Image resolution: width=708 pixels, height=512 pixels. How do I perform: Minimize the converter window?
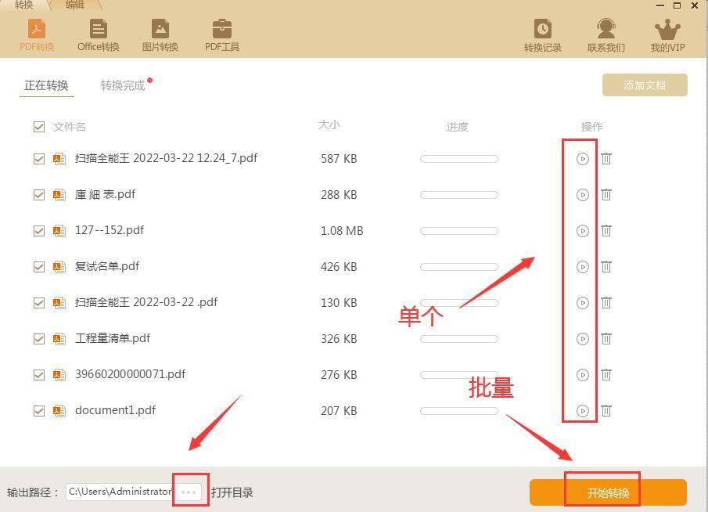(x=660, y=6)
